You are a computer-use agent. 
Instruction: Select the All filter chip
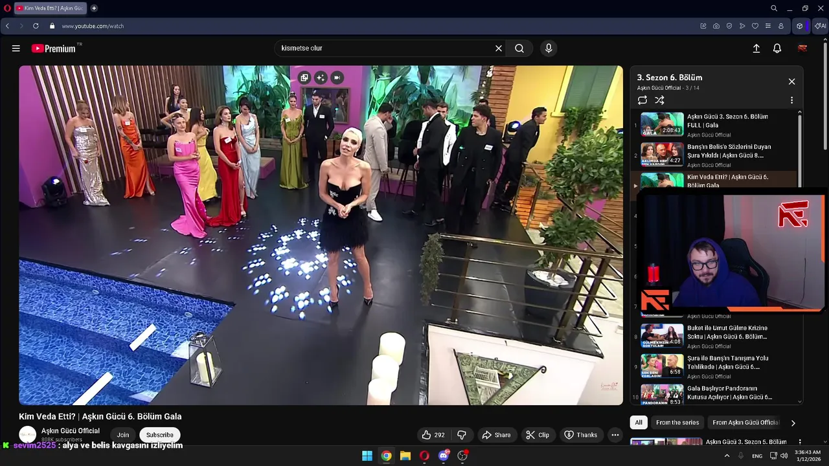point(639,423)
